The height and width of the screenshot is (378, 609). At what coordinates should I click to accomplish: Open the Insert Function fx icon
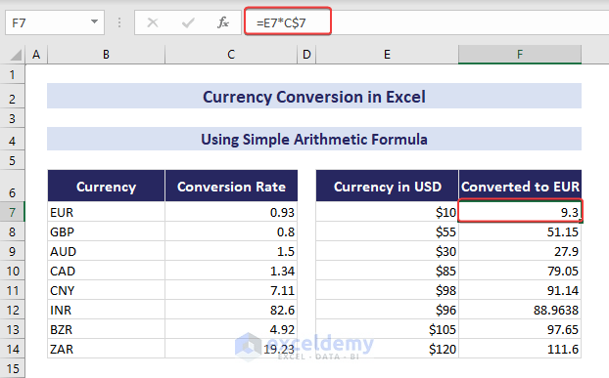(223, 22)
